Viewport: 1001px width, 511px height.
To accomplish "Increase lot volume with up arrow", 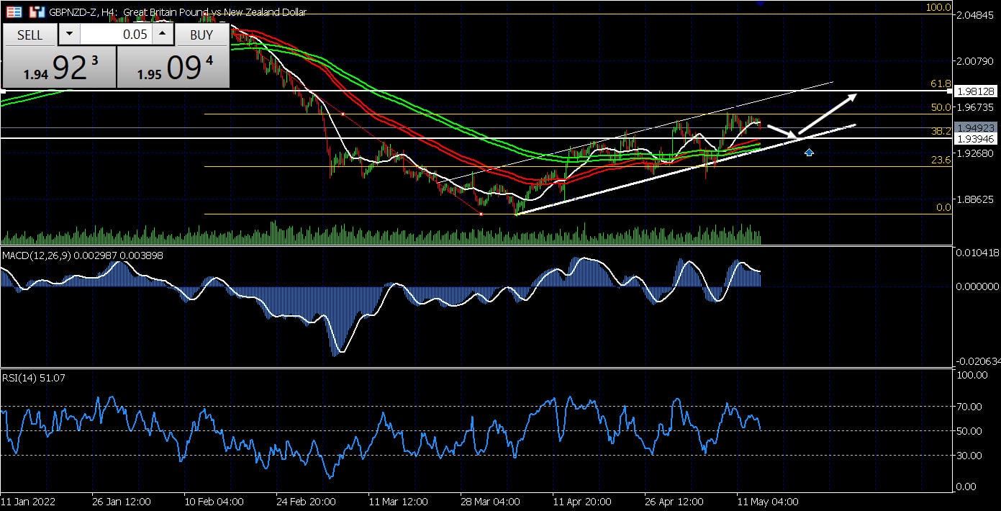I will [163, 35].
